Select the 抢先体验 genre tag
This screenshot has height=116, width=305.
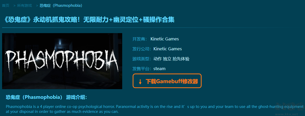(181, 59)
